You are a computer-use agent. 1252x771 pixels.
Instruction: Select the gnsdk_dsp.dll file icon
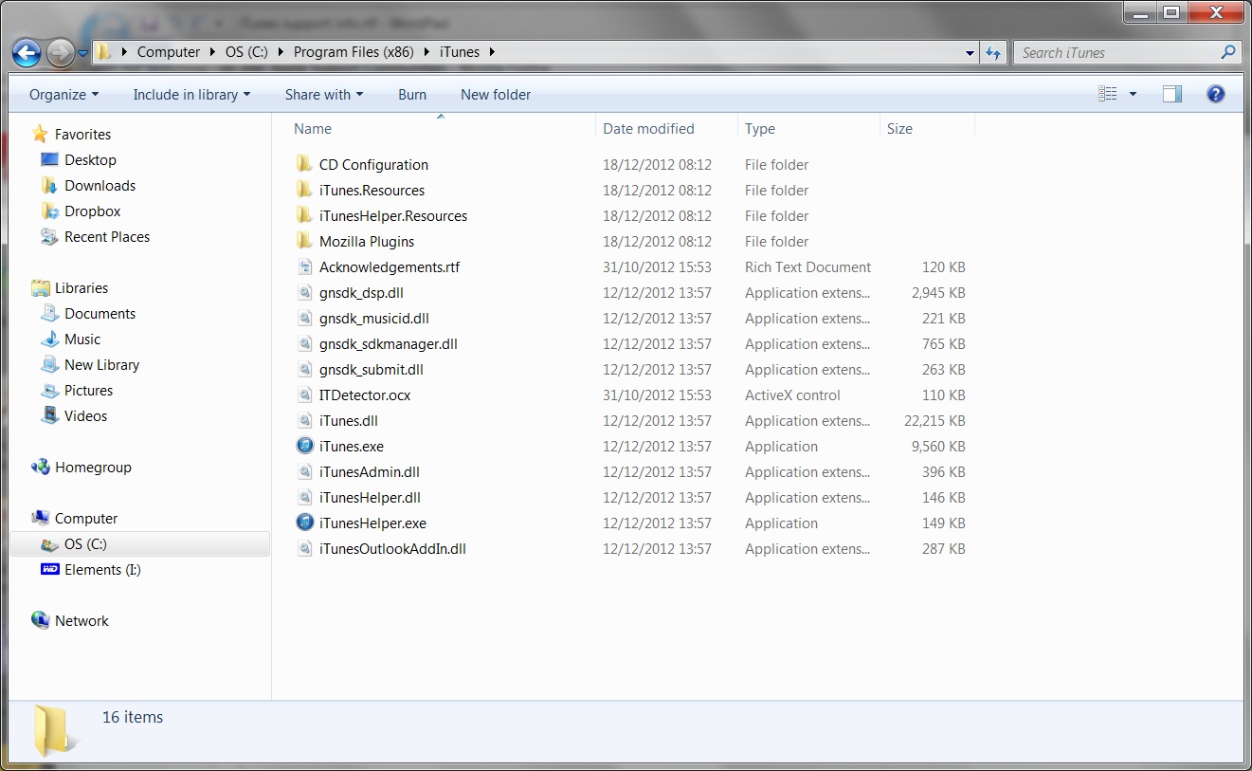pyautogui.click(x=304, y=292)
